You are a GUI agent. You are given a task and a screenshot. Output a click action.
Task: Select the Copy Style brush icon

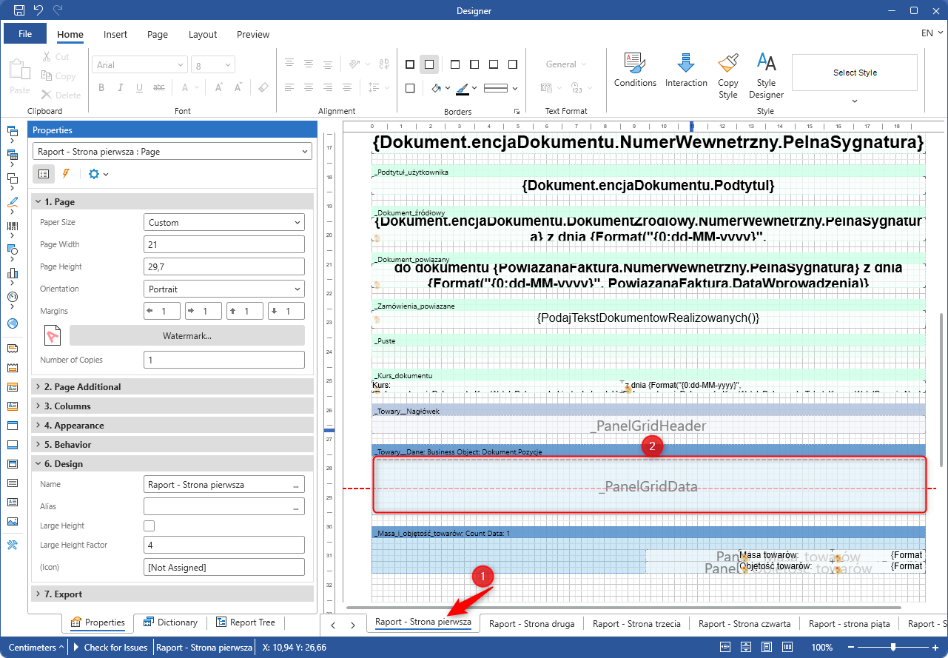coord(727,75)
